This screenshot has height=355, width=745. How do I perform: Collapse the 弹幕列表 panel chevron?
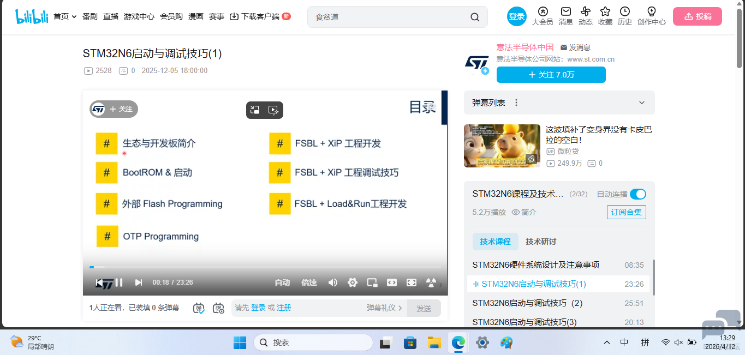[x=641, y=103]
